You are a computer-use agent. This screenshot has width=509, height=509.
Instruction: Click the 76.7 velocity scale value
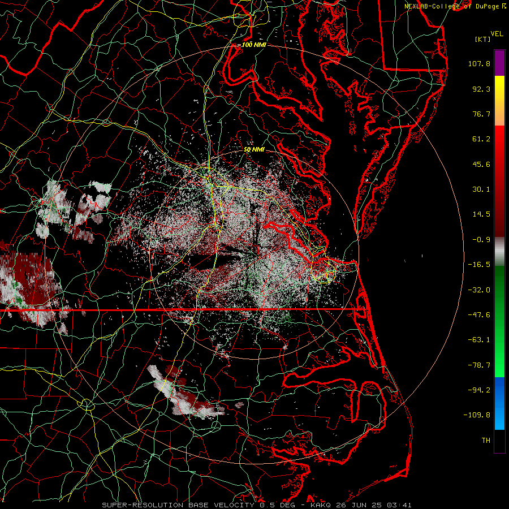(481, 114)
